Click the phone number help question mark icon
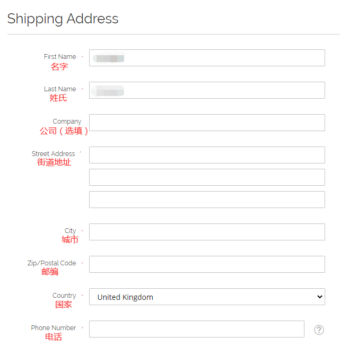This screenshot has height=354, width=340. click(x=319, y=330)
